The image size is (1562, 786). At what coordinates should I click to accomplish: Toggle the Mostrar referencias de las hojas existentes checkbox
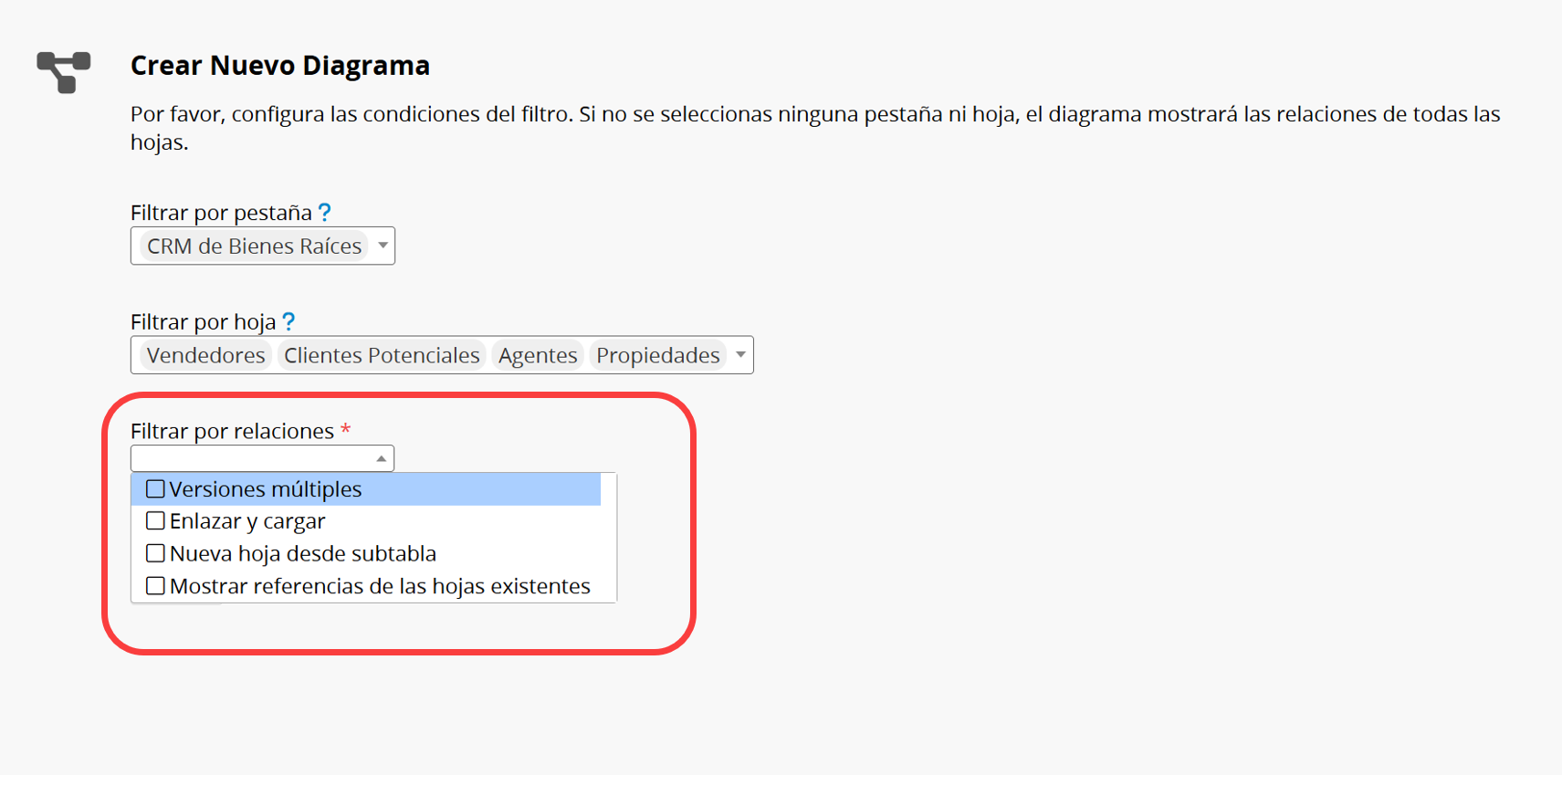pos(156,586)
